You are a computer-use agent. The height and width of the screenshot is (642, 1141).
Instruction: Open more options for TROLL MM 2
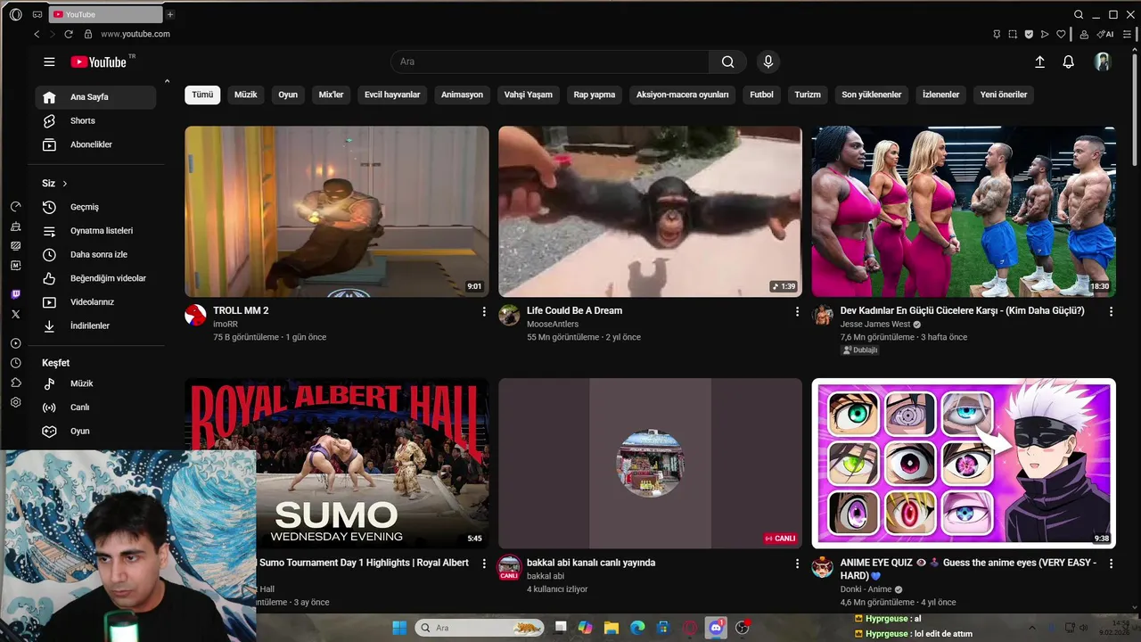[x=484, y=311]
